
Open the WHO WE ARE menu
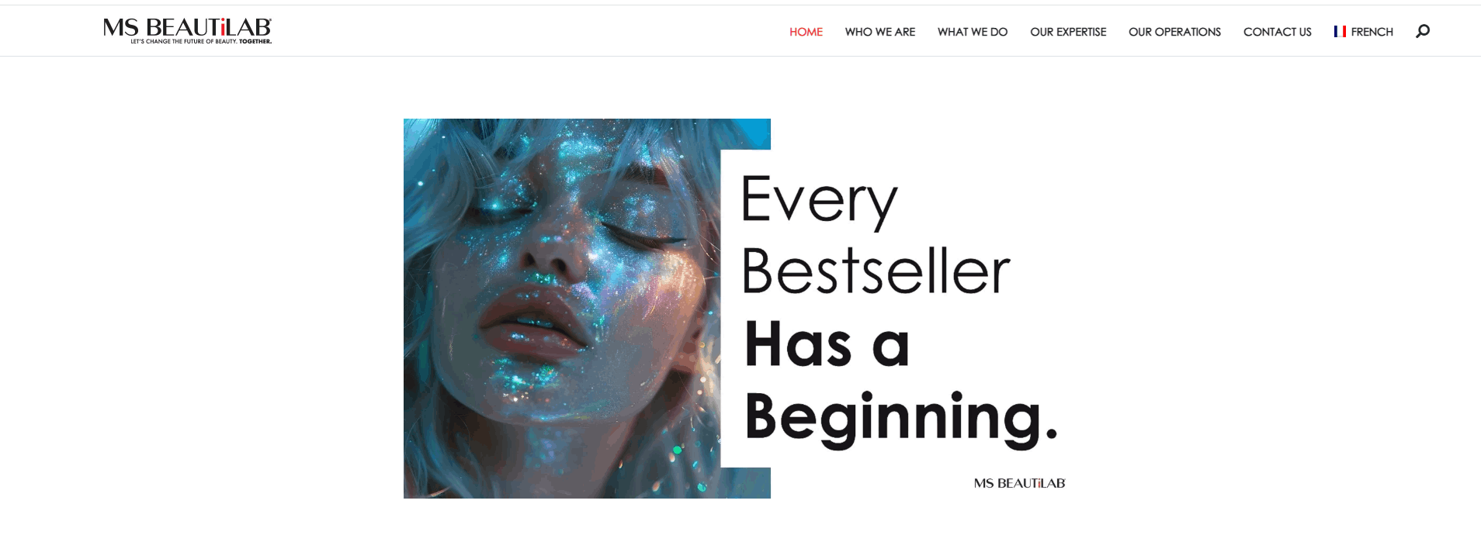click(880, 32)
